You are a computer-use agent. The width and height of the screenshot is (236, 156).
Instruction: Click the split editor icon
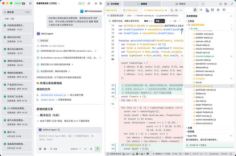click(x=176, y=10)
